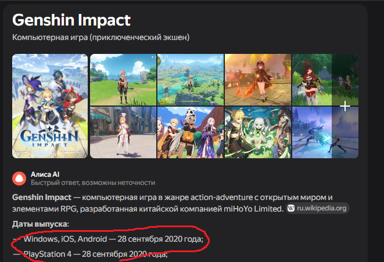Viewport: 384px width, 262px height.
Task: Click the Wikipedia W icon in source chip
Action: (291, 208)
